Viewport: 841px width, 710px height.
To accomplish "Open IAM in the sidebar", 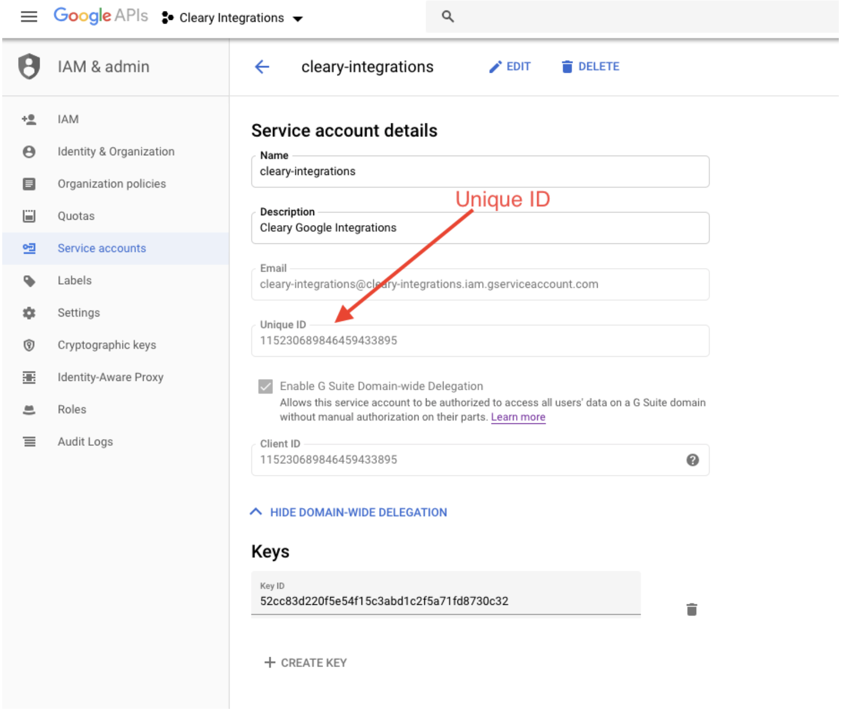I will pos(68,119).
